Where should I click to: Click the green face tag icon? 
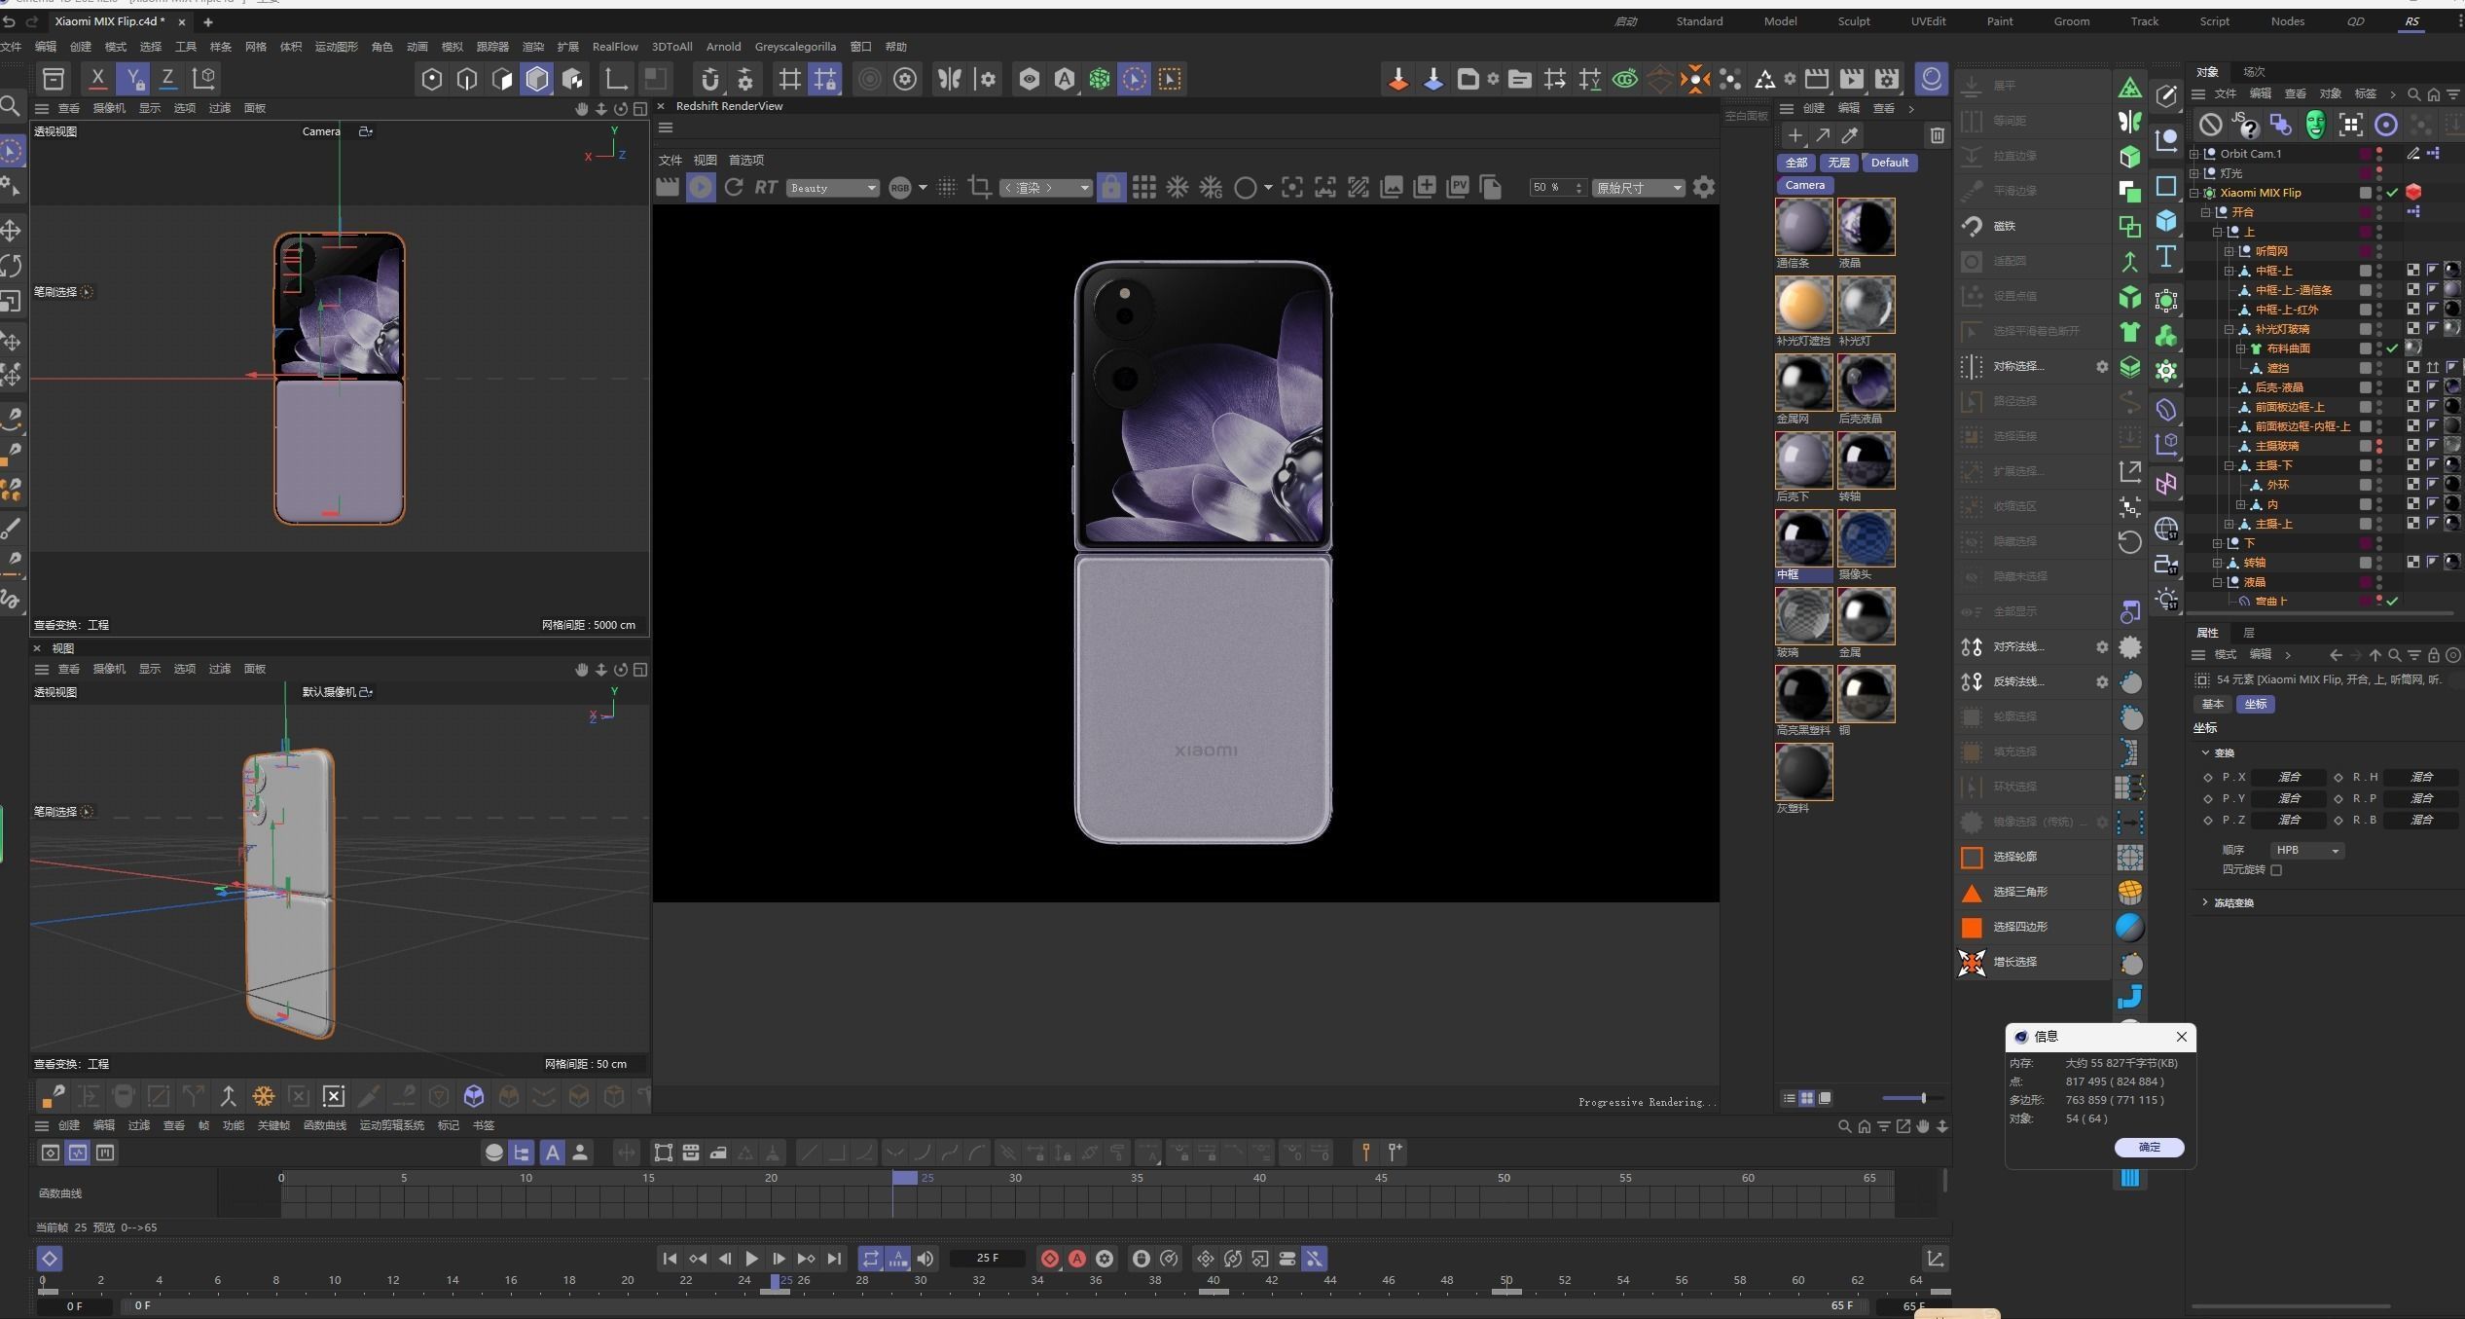click(2315, 124)
